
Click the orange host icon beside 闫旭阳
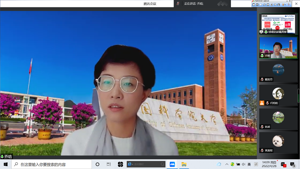(262, 103)
